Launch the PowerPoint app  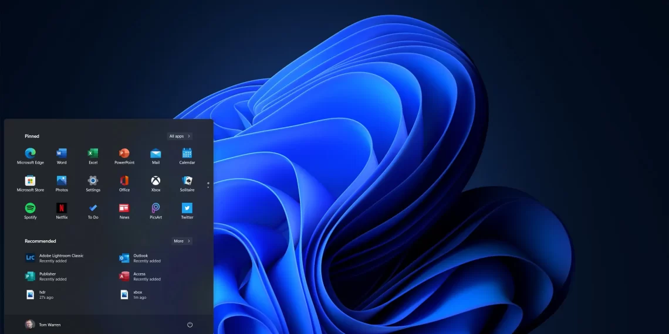[124, 154]
